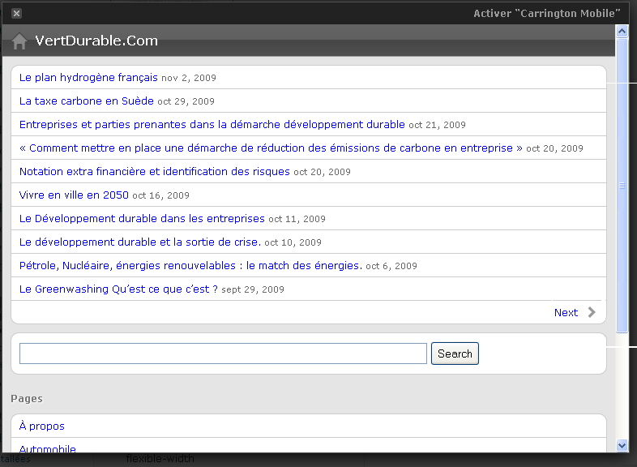The width and height of the screenshot is (637, 467).
Task: Click Activer "Carrington Mobile" theme link
Action: coord(547,14)
